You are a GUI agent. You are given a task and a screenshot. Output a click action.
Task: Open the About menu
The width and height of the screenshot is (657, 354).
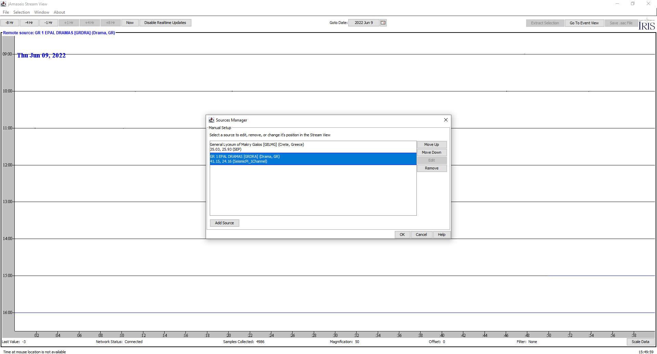pyautogui.click(x=59, y=12)
